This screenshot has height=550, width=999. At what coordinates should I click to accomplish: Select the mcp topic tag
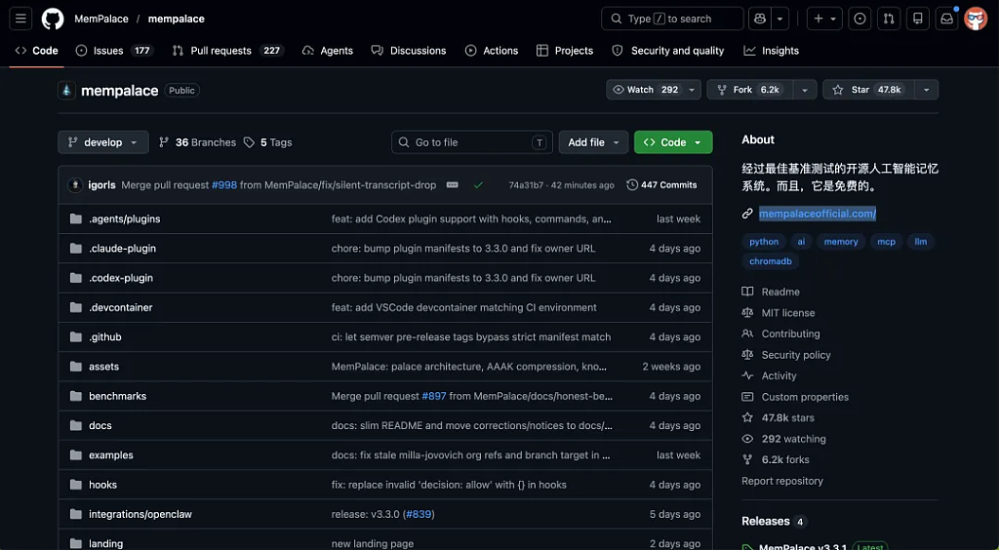coord(886,242)
